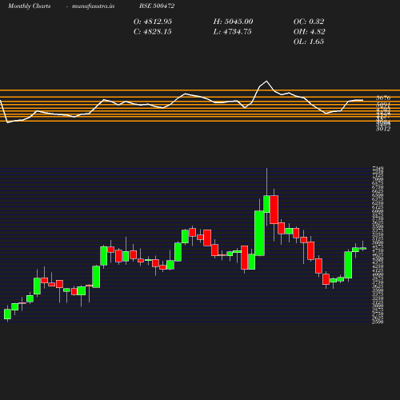
Task: Open the munafasutra.in site label
Action: (x=93, y=6)
